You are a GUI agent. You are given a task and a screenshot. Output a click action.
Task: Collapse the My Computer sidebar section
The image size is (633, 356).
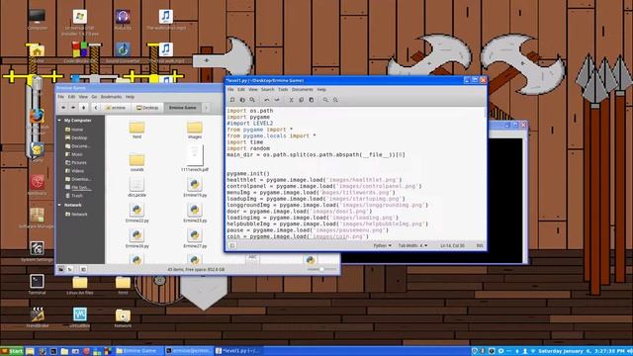[59, 121]
